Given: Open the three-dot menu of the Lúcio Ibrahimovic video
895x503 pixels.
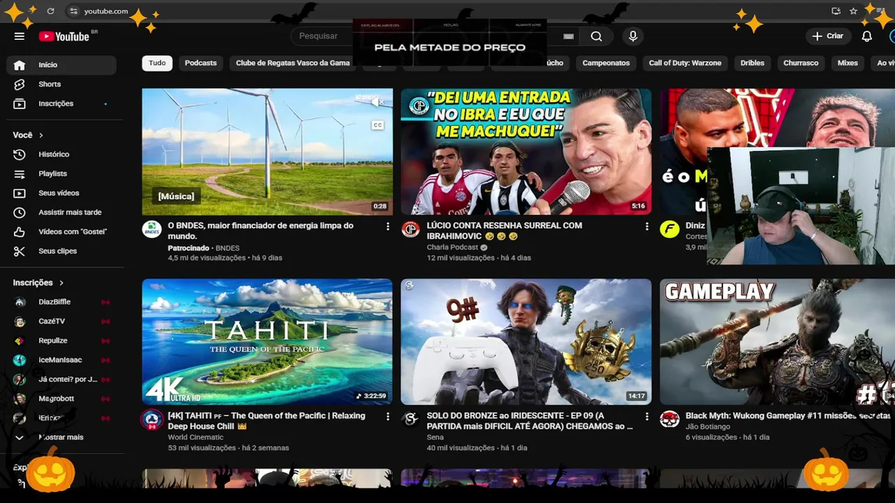Looking at the screenshot, I should coord(647,226).
